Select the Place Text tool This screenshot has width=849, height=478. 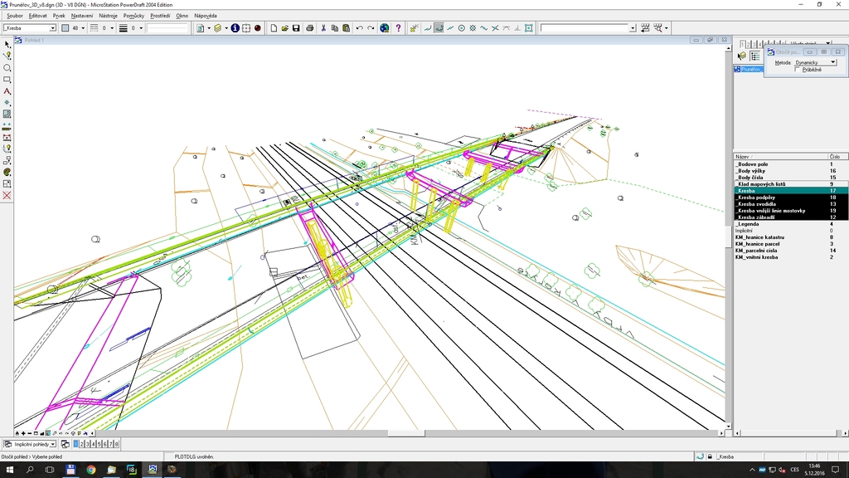coord(7,91)
